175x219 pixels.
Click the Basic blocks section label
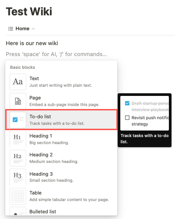click(23, 67)
